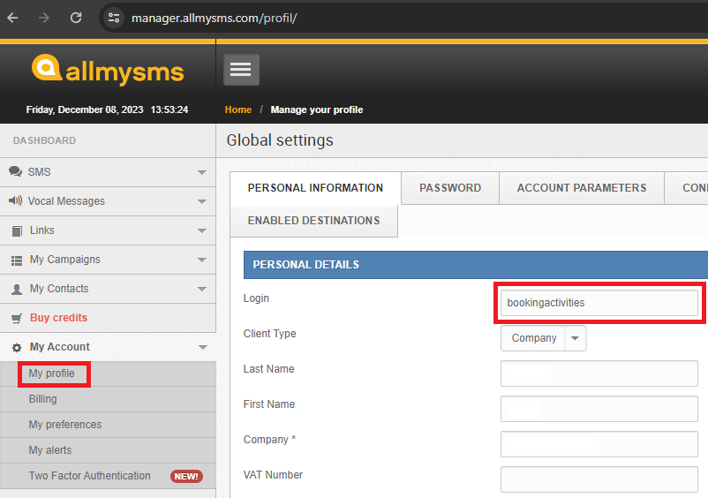This screenshot has height=498, width=708.
Task: Click the My Account menu heading
Action: click(108, 347)
